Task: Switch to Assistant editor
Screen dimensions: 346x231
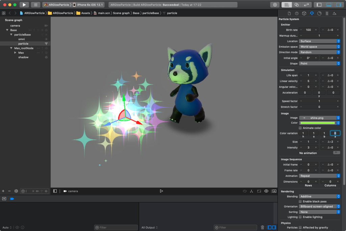Action: click(297, 5)
